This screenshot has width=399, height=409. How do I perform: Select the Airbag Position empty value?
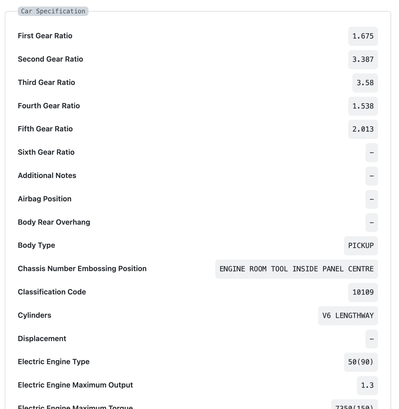click(x=372, y=199)
